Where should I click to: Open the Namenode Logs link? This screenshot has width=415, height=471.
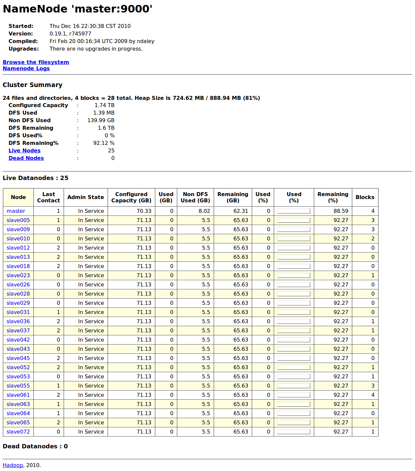pos(26,68)
